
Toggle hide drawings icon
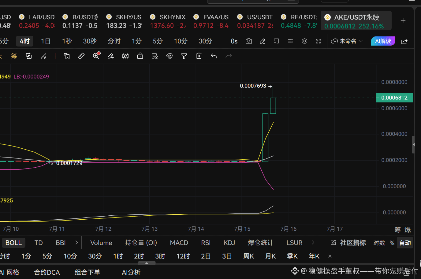(170, 56)
